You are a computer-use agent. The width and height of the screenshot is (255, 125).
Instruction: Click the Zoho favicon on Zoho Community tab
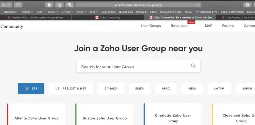tap(97, 17)
